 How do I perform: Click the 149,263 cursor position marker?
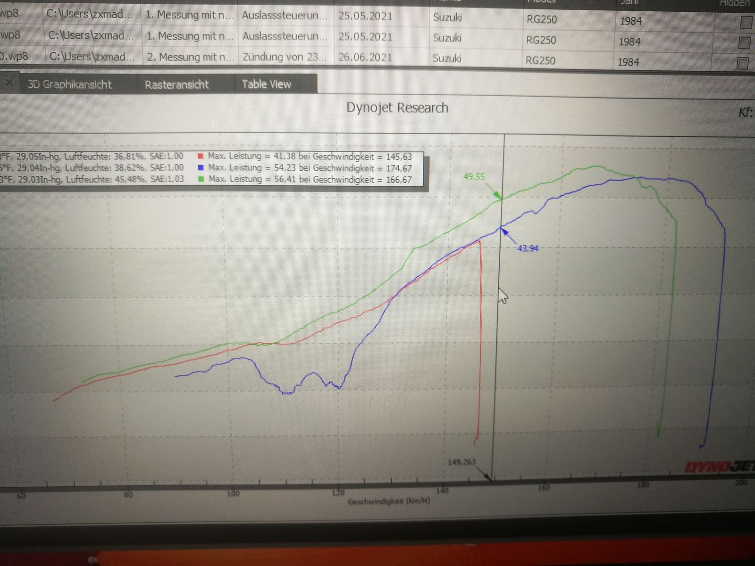click(461, 462)
